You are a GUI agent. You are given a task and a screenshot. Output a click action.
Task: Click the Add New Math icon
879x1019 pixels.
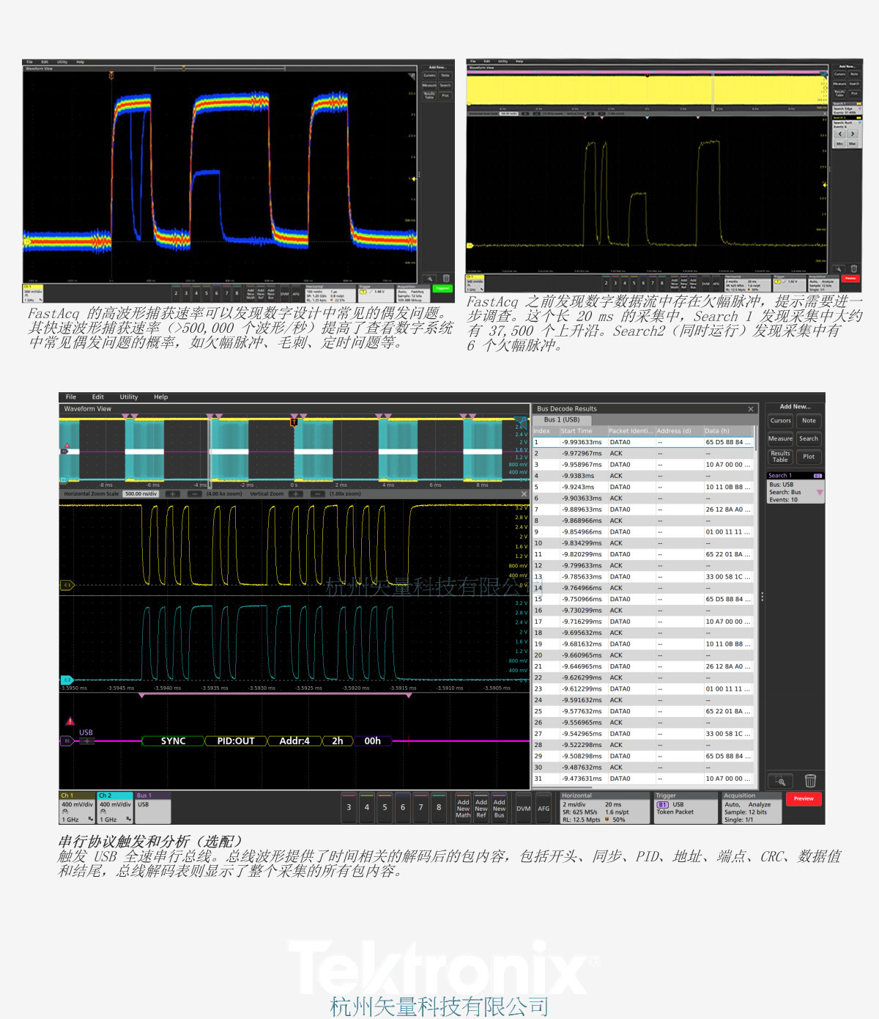(x=463, y=809)
